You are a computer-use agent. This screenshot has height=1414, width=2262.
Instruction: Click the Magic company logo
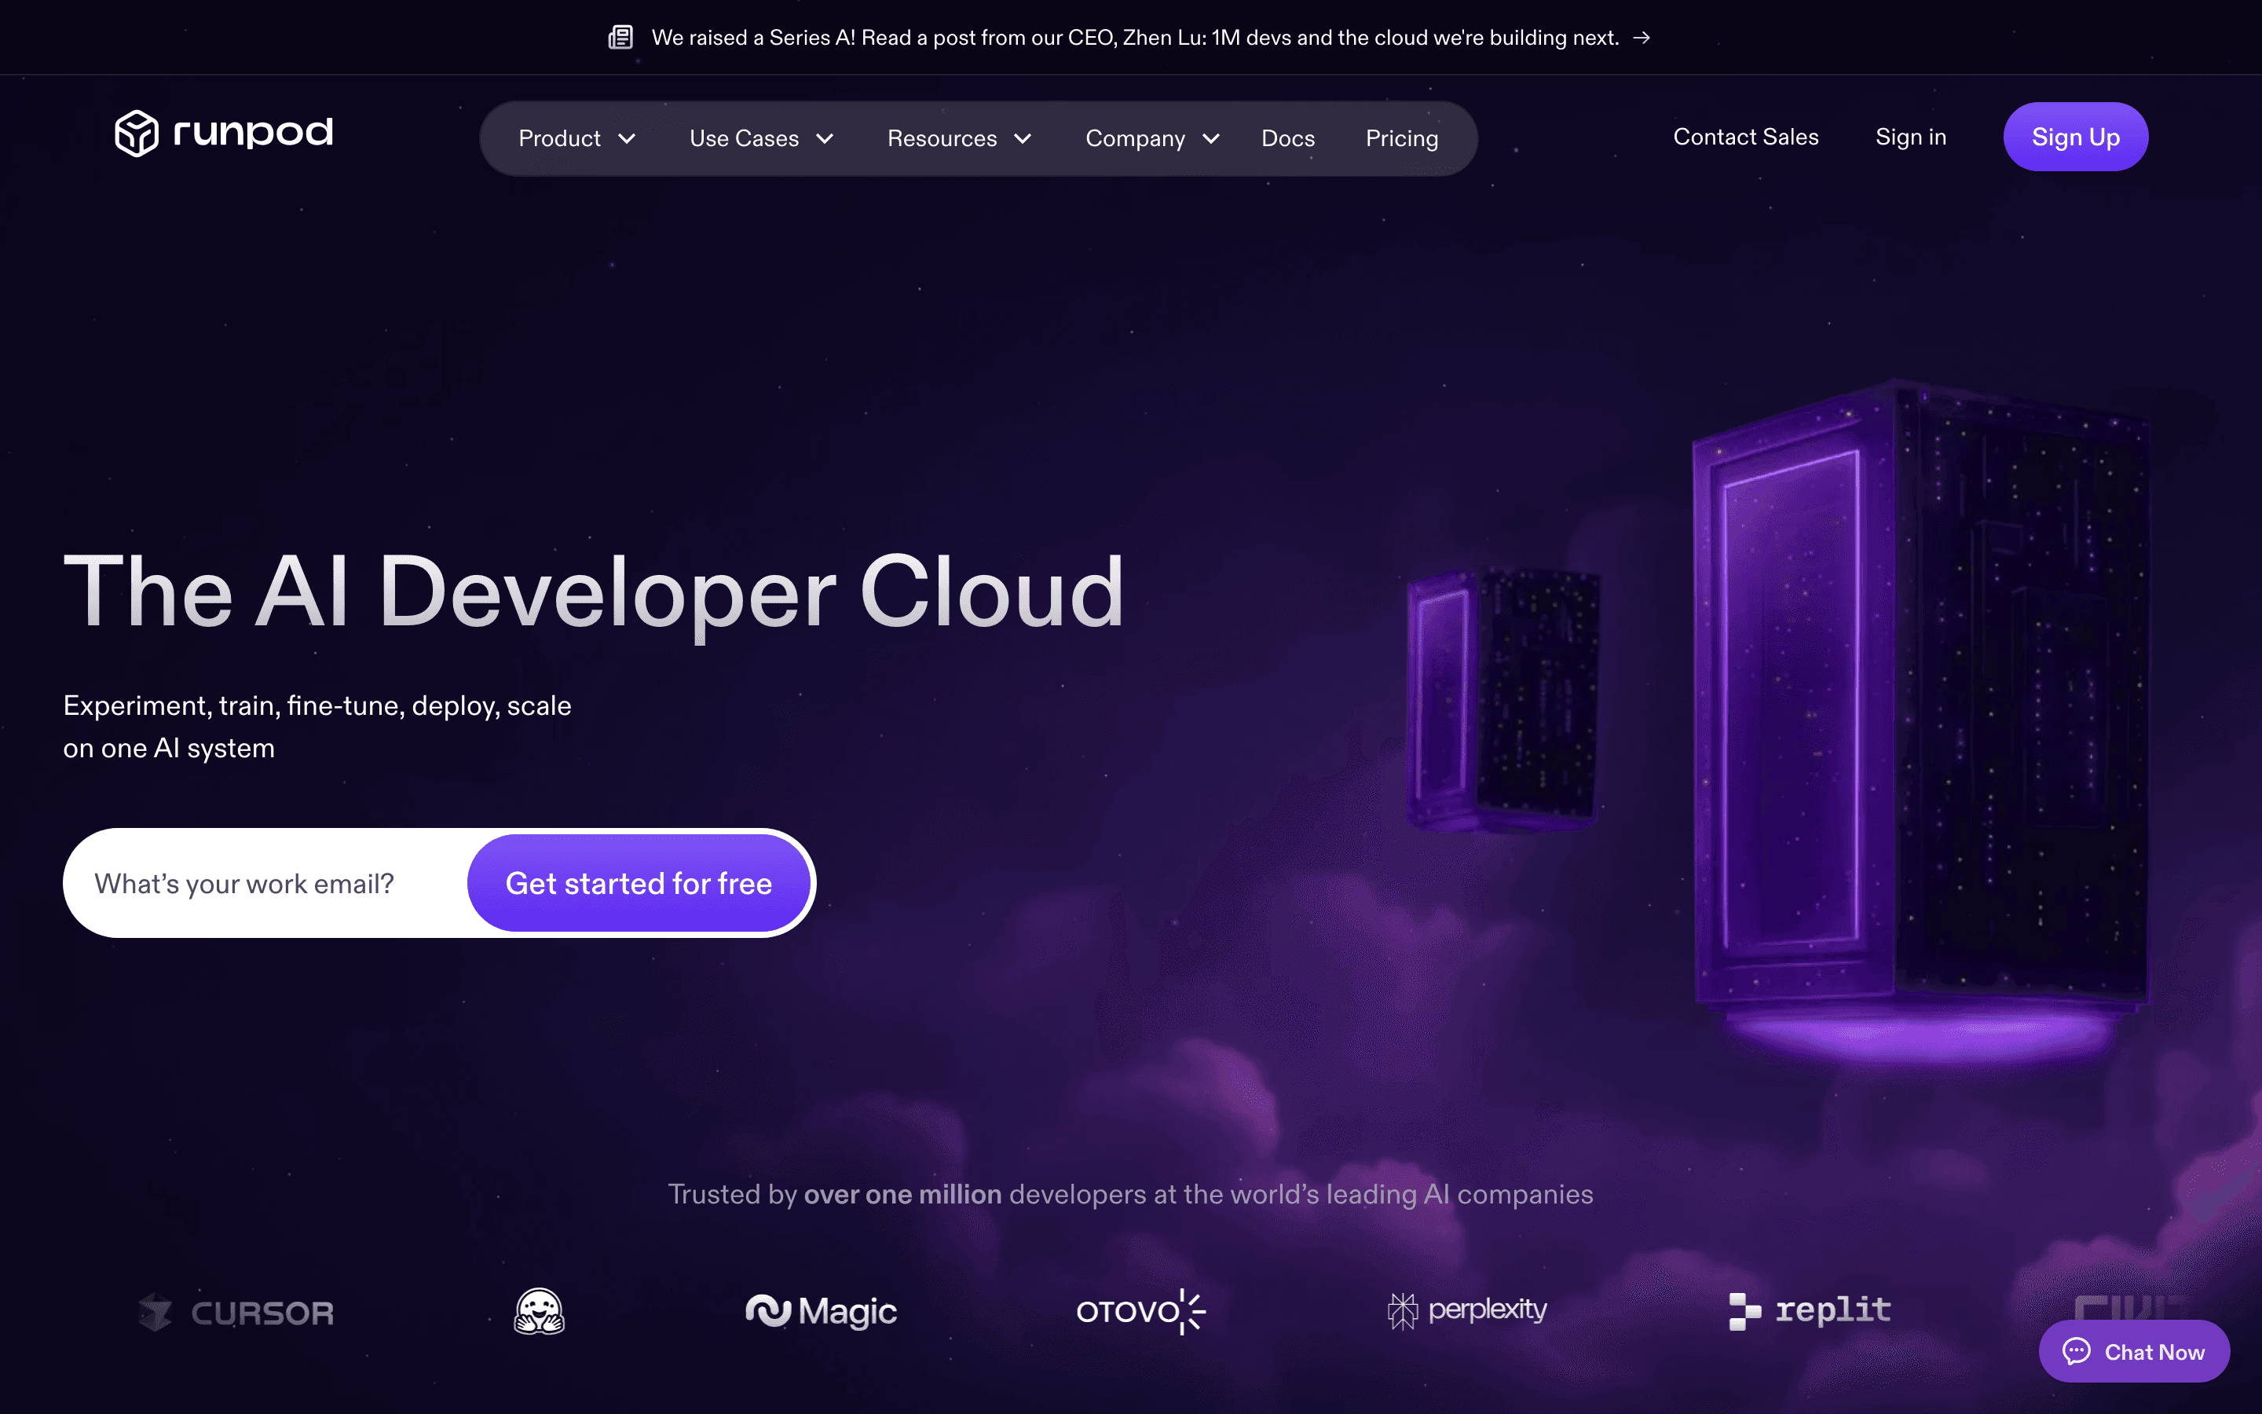[821, 1311]
